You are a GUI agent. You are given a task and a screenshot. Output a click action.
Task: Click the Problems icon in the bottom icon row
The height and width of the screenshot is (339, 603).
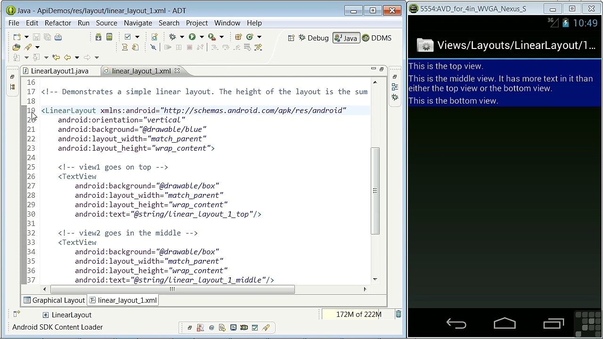tap(200, 328)
